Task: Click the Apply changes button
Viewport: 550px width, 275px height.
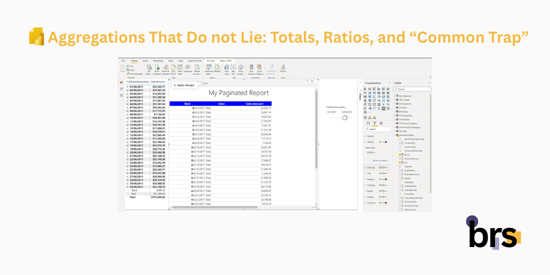Action: (186, 85)
